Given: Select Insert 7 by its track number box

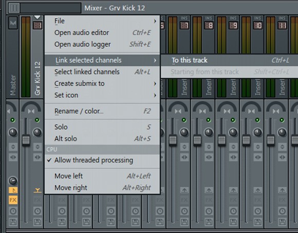Looking at the screenshot, I should pos(184,25).
